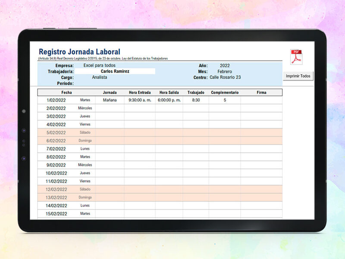Screen dimensions: 345x259
Task: Select the date cell 1/02/2022
Action: 56,100
